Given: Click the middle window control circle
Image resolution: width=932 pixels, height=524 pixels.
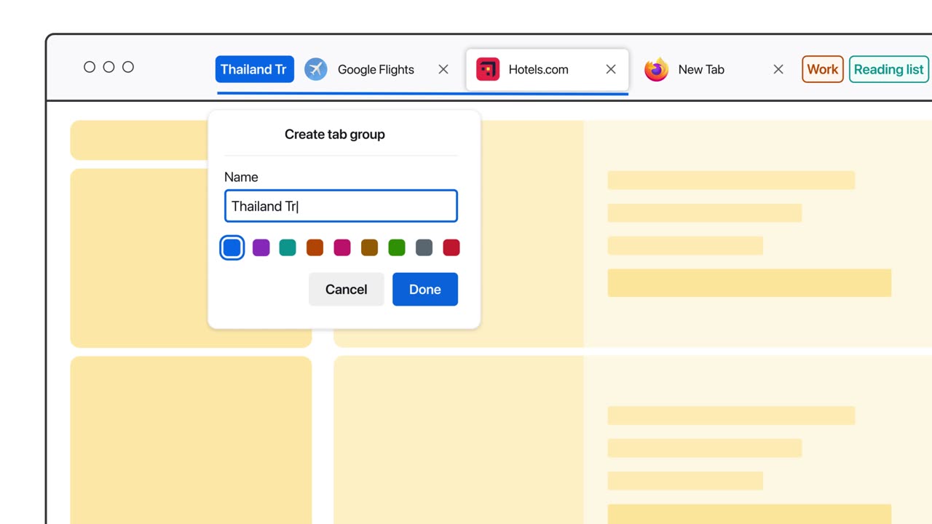Looking at the screenshot, I should (x=108, y=67).
